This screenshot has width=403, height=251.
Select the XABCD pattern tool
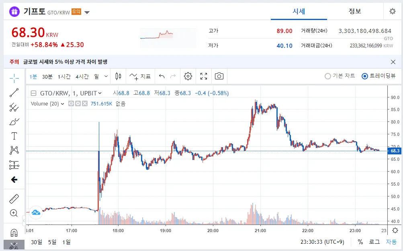click(x=14, y=150)
